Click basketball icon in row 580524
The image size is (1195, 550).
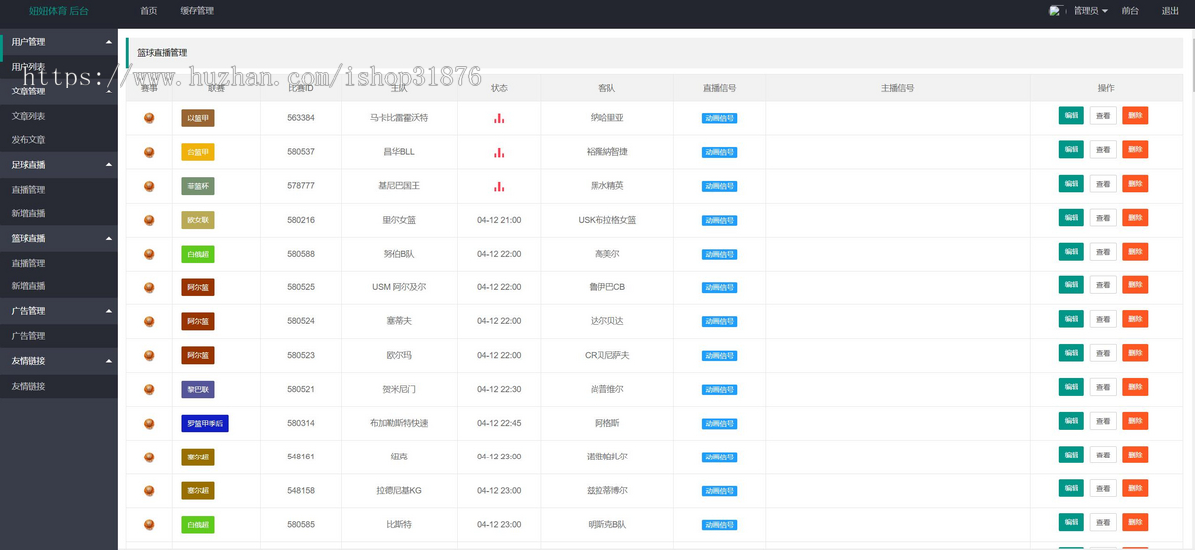(149, 321)
